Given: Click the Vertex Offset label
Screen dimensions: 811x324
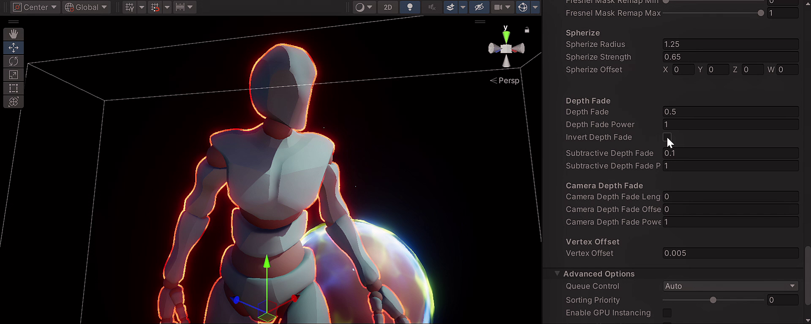Looking at the screenshot, I should 589,253.
